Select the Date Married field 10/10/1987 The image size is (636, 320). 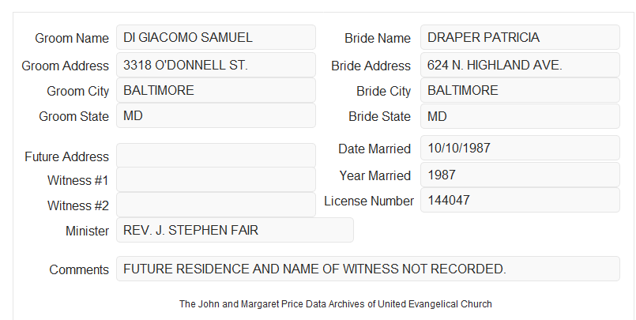pos(520,148)
